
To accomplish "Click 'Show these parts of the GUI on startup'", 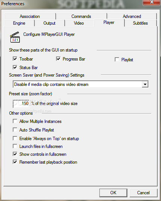I will 43,50.
